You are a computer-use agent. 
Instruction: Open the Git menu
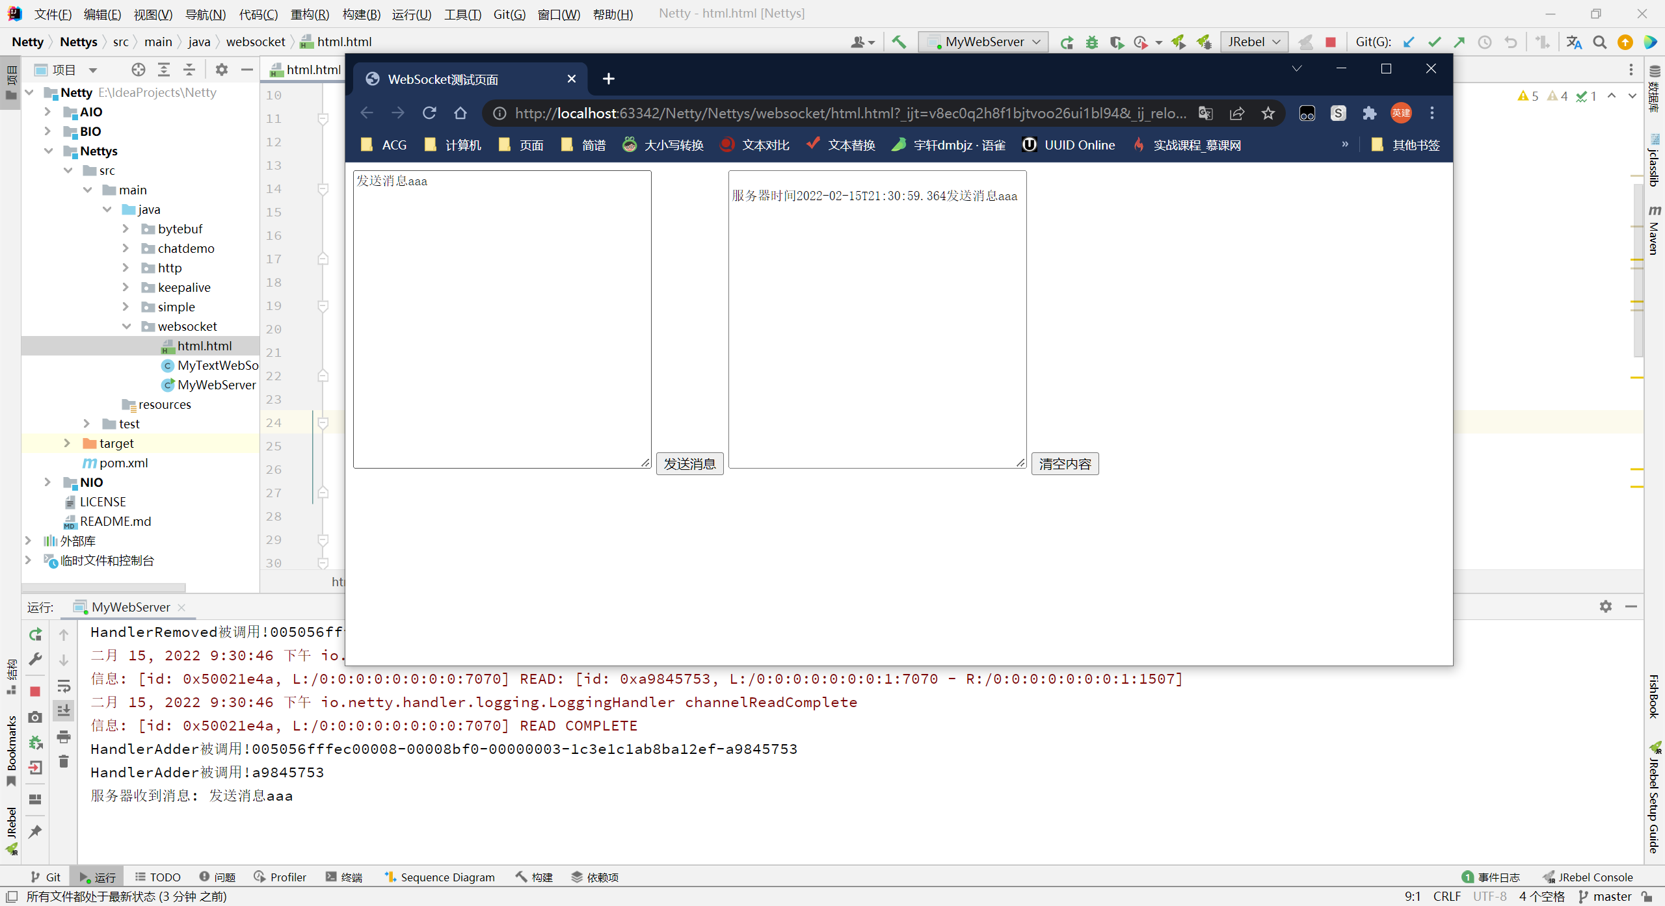[509, 14]
